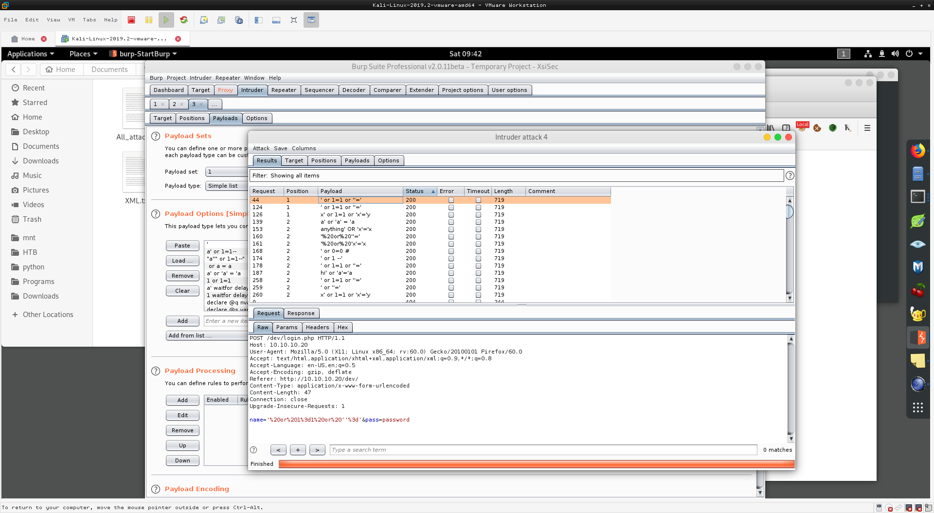Click the Firefox sidebar toggle icon

coord(786,128)
